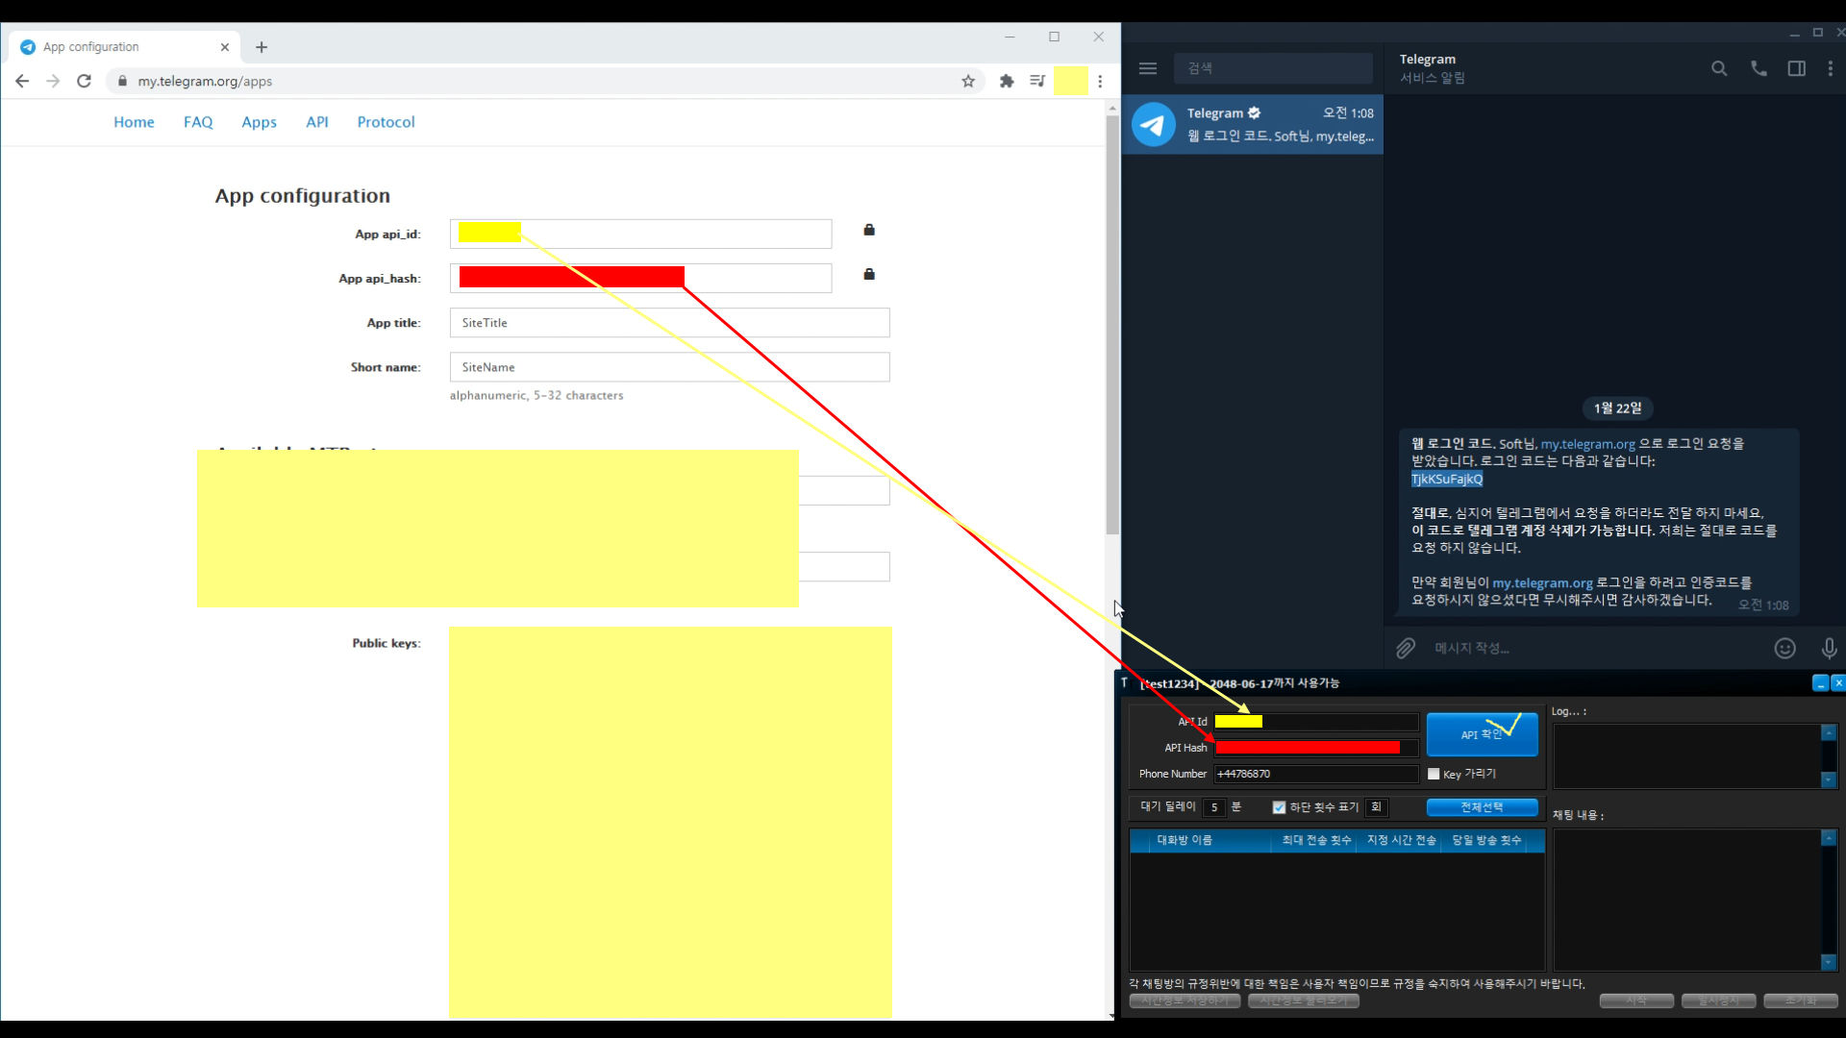Click the 초기화 button
Screen dimensions: 1846x1038
click(x=1801, y=1001)
